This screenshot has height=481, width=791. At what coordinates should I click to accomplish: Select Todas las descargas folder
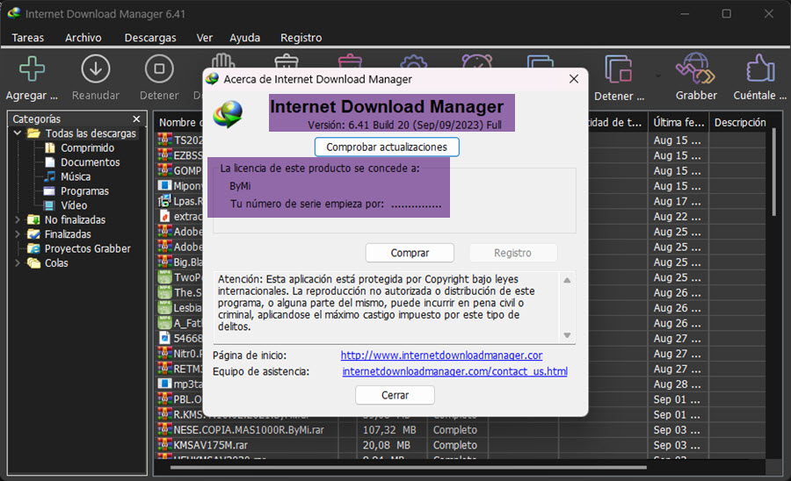pos(91,133)
